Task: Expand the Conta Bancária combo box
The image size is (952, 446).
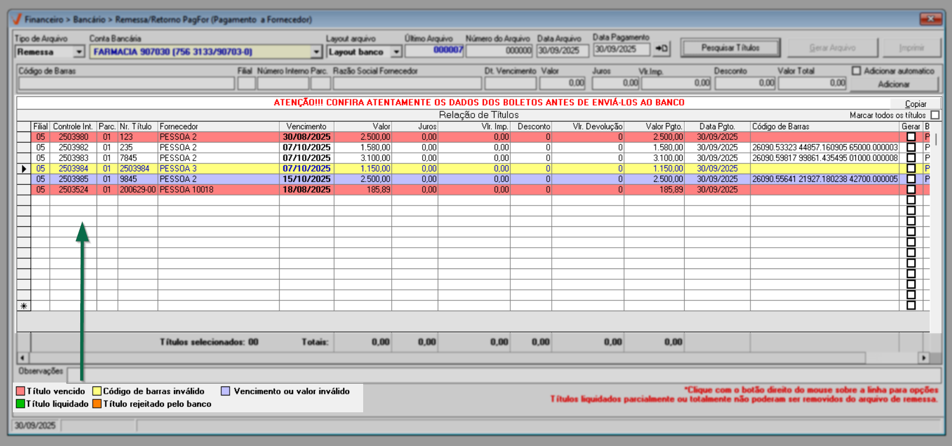Action: click(317, 52)
